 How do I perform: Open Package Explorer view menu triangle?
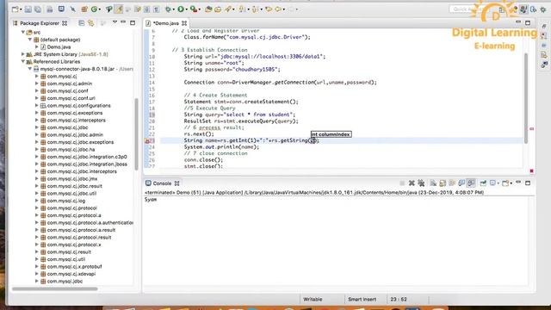[x=115, y=22]
